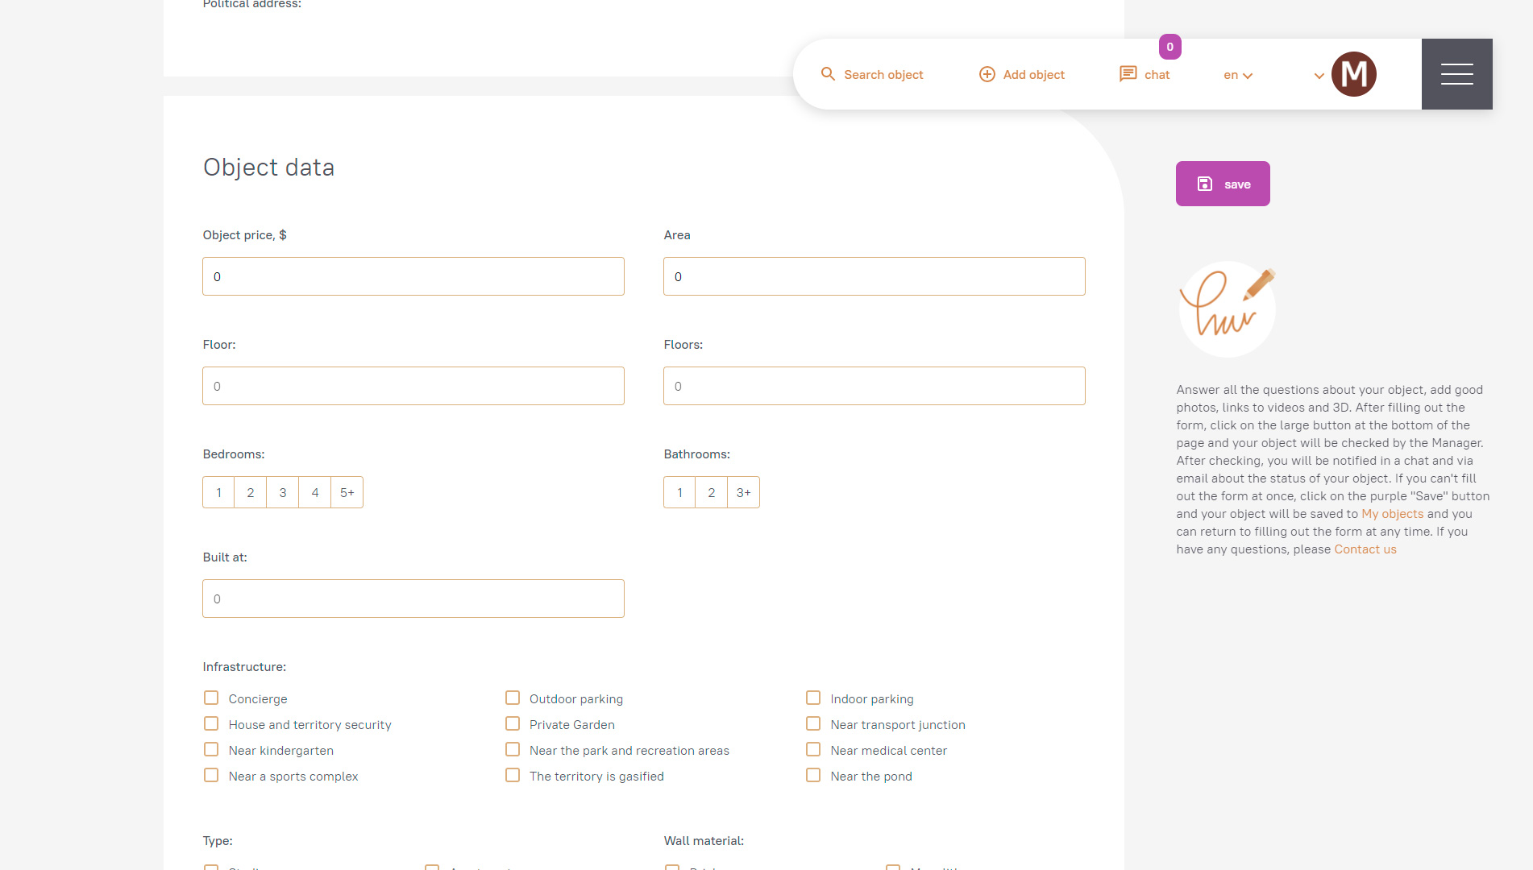Open the hamburger menu
The height and width of the screenshot is (870, 1533).
[1456, 74]
